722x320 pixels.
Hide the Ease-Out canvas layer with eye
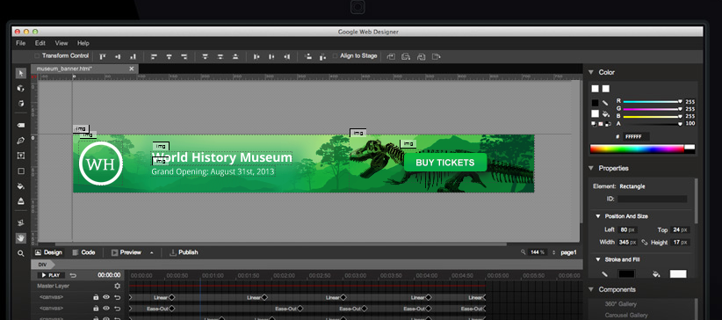tap(106, 309)
